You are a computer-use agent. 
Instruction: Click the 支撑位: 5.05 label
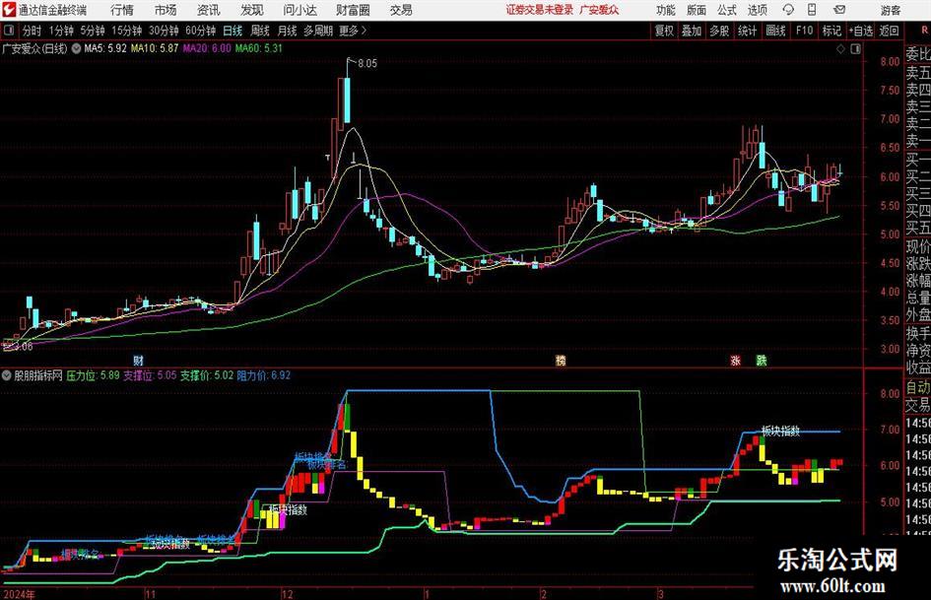coord(150,375)
